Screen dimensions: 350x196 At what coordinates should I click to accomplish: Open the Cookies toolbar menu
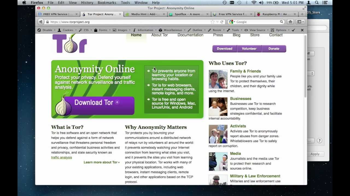66,30
